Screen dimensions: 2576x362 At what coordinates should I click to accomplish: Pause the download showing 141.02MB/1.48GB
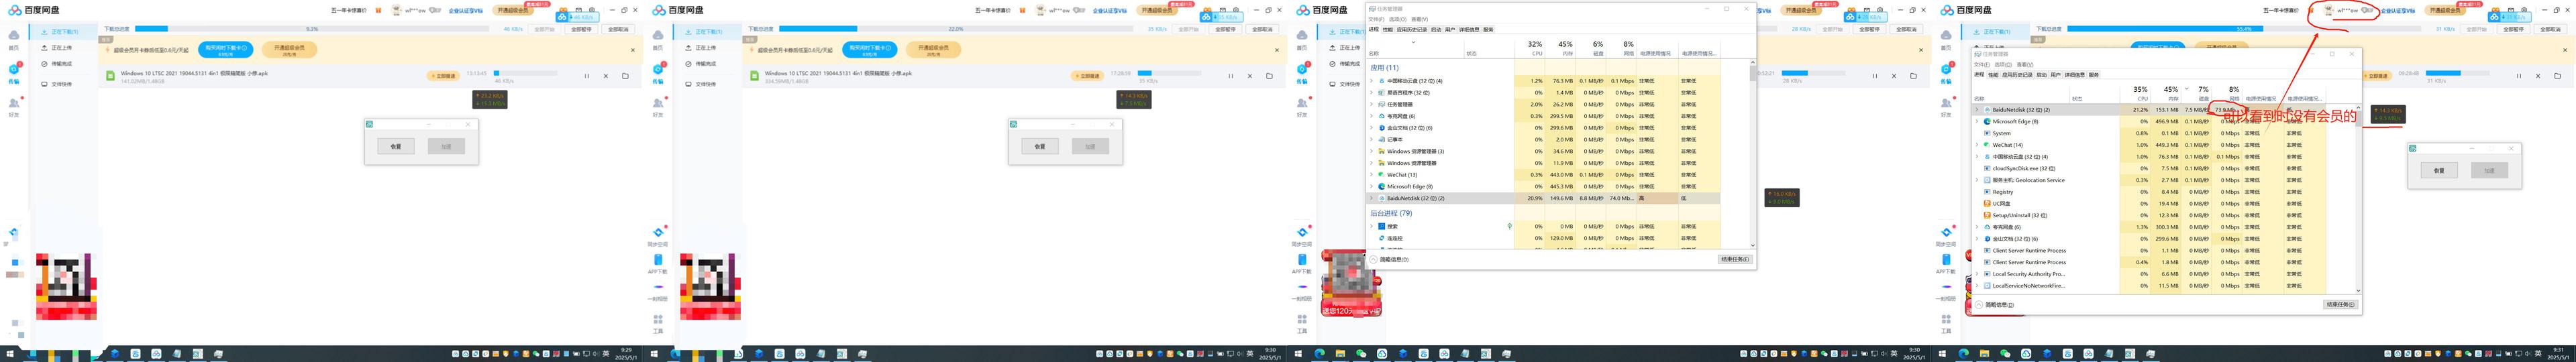point(587,76)
